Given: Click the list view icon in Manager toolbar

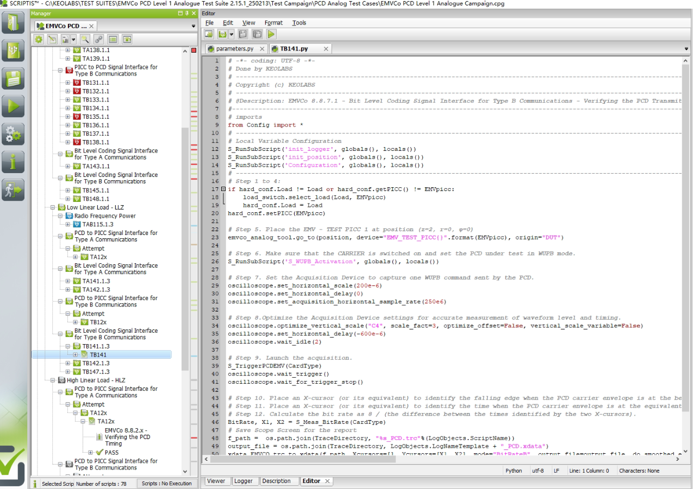Looking at the screenshot, I should 113,39.
